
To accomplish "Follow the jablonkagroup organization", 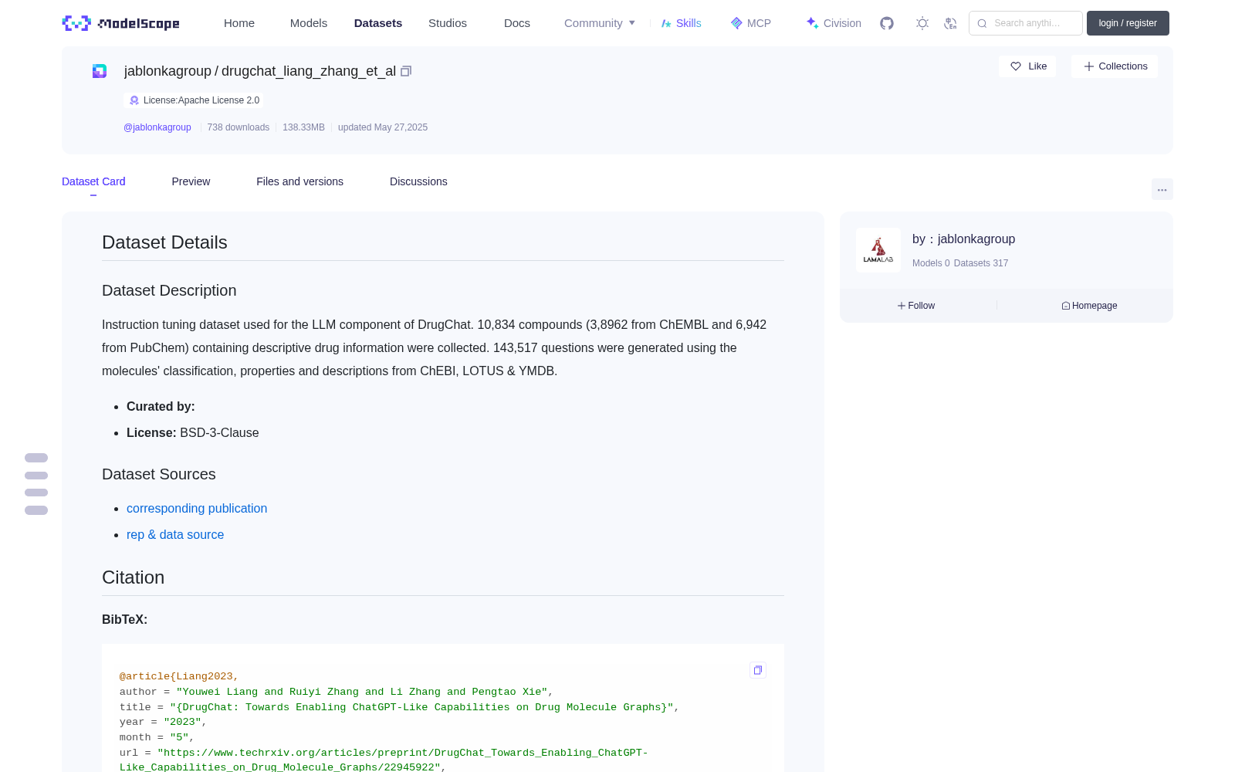I will coord(916,306).
